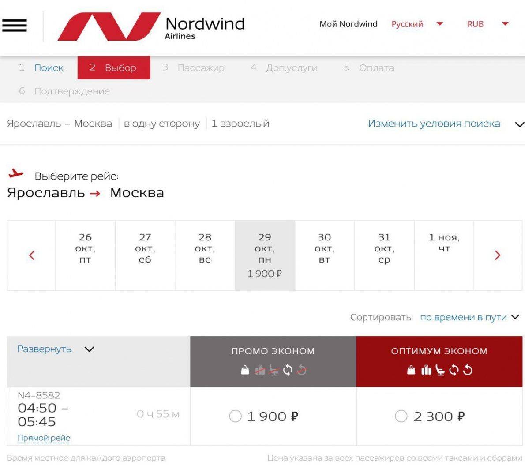Select date 29 окт, пн 1 900 ₽
Image resolution: width=525 pixels, height=465 pixels.
[x=265, y=255]
